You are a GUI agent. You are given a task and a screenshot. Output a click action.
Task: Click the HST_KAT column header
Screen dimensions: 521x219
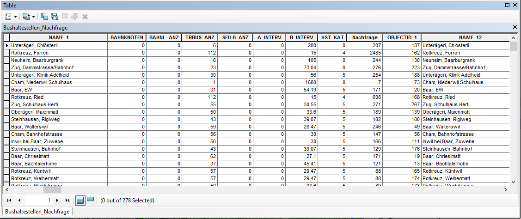(334, 37)
